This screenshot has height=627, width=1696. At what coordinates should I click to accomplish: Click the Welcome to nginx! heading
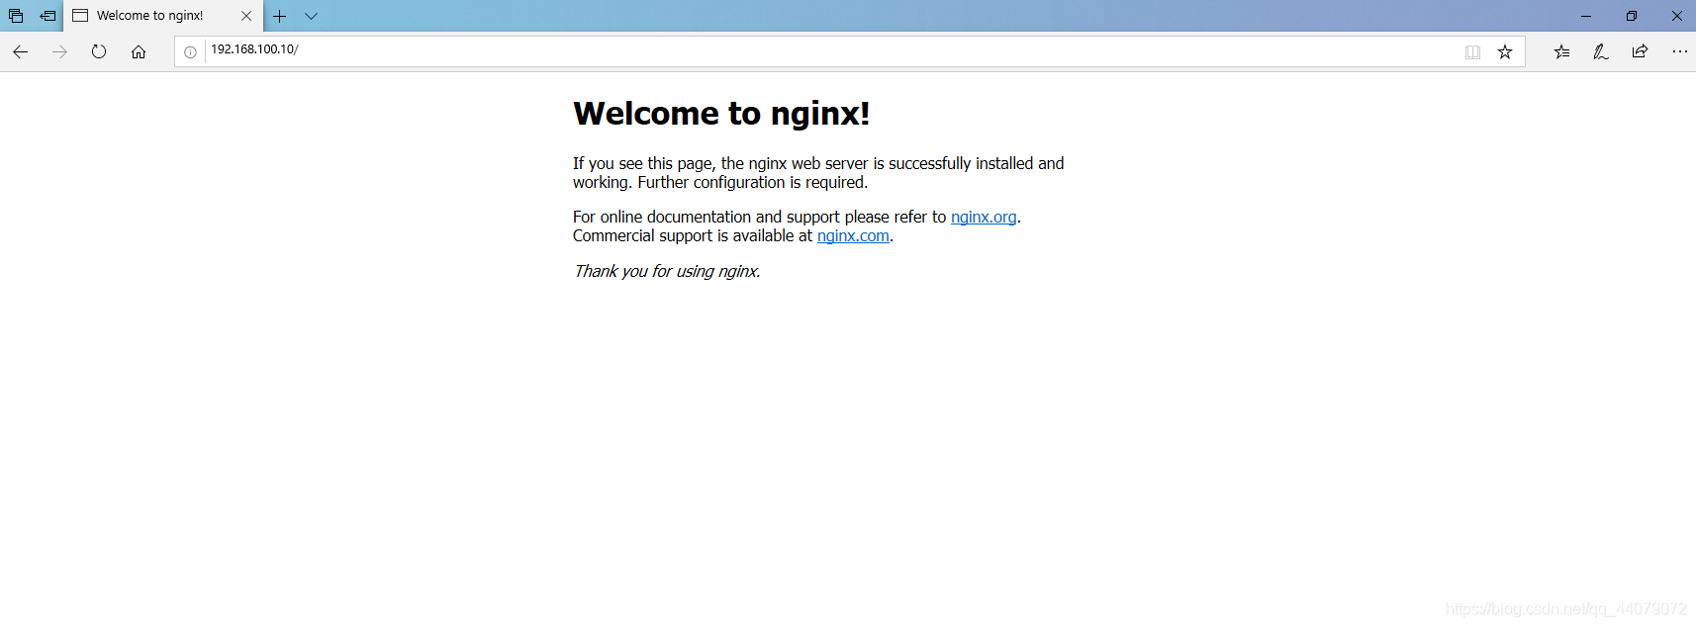pyautogui.click(x=721, y=114)
